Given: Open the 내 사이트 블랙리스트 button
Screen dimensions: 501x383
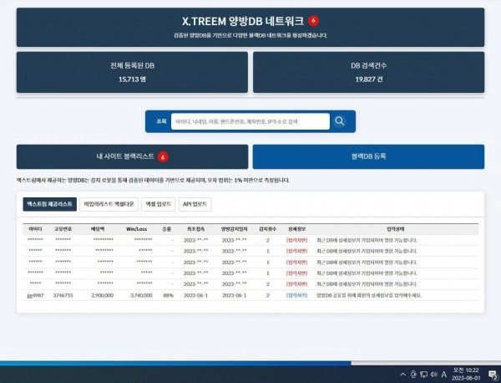Looking at the screenshot, I should [132, 156].
